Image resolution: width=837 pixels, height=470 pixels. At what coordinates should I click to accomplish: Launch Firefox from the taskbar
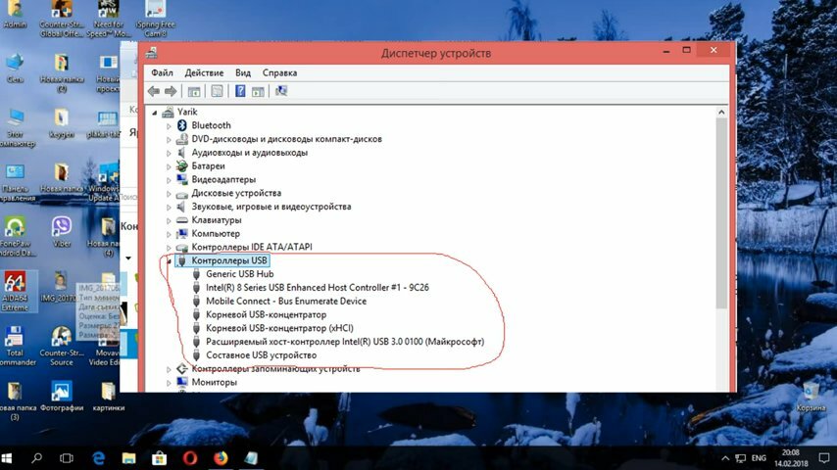(221, 458)
